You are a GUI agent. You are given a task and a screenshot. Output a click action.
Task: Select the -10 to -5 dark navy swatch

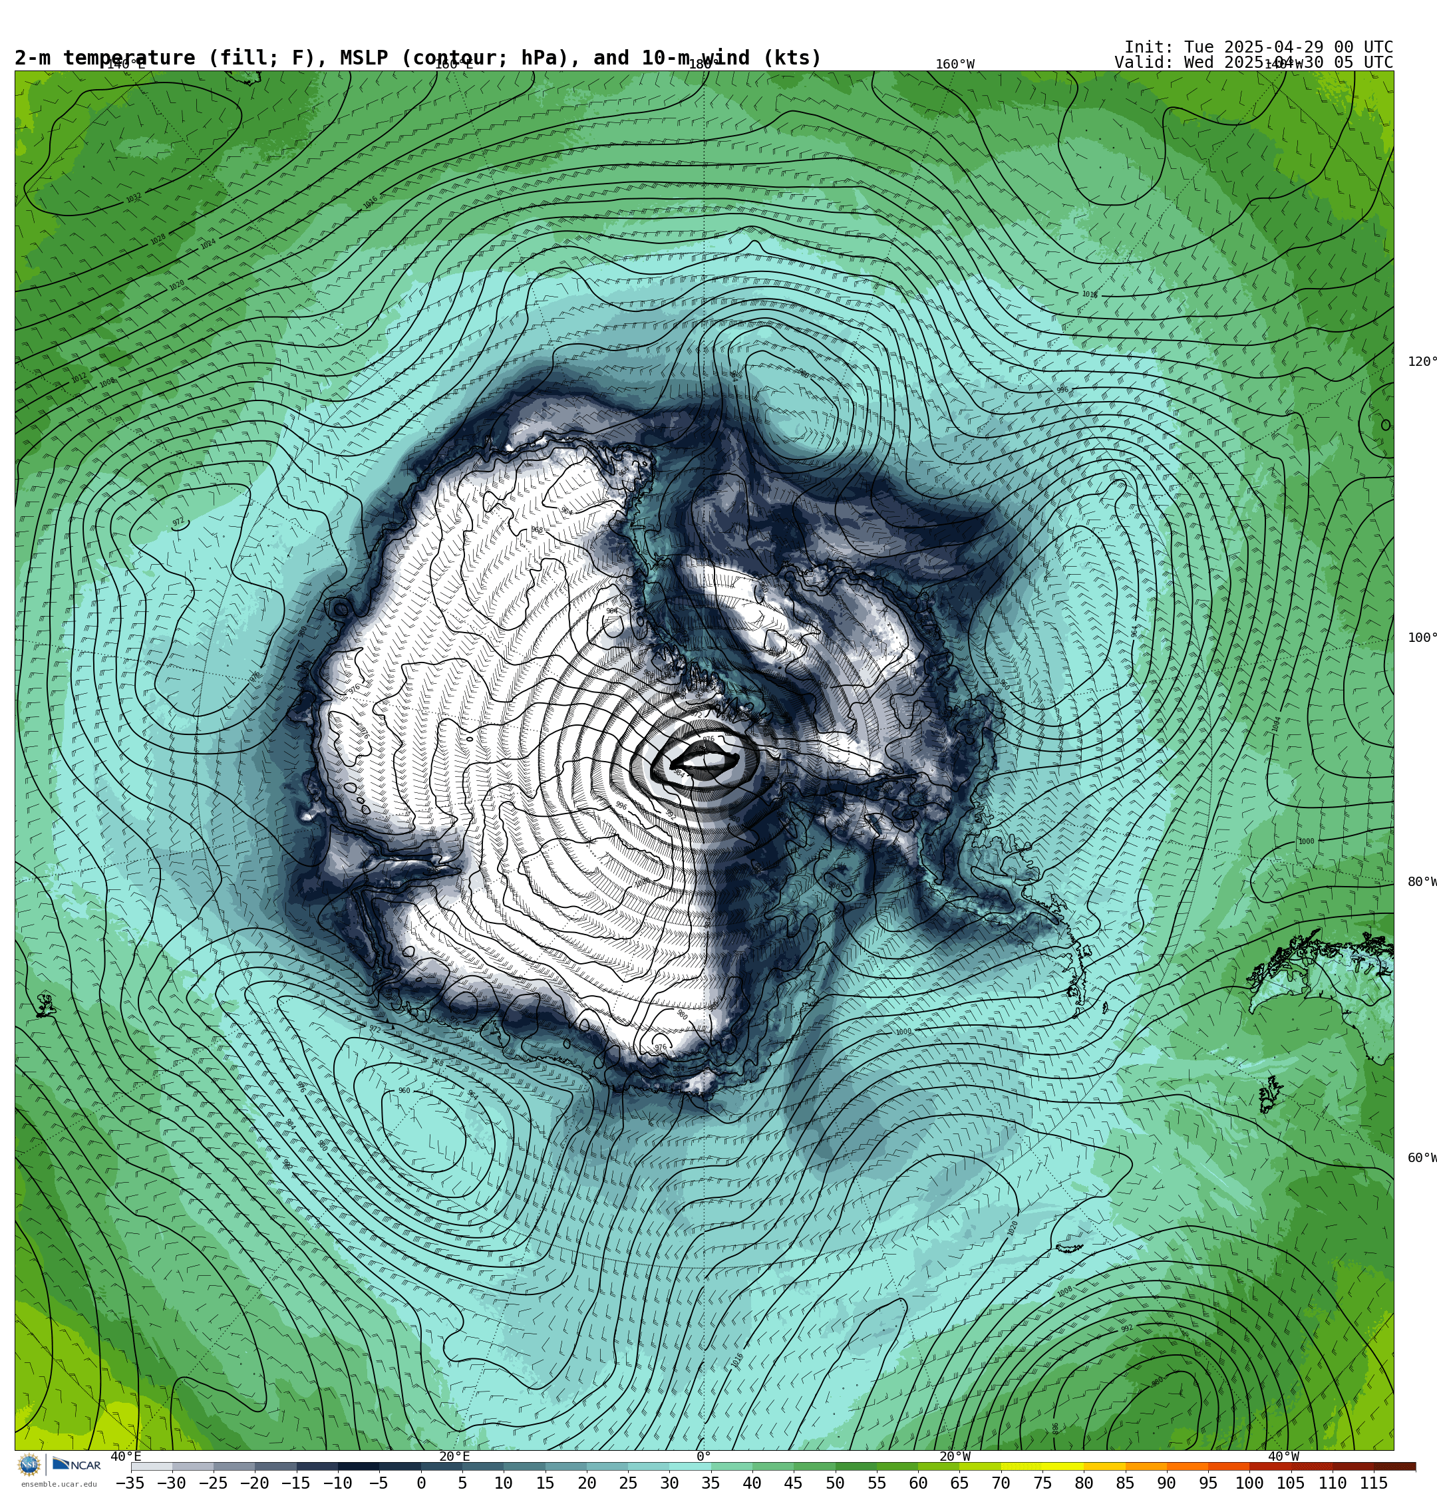tap(358, 1466)
